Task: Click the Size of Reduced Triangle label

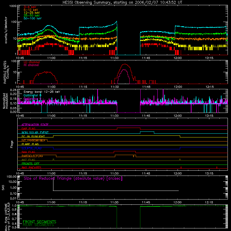Action: tap(73, 178)
